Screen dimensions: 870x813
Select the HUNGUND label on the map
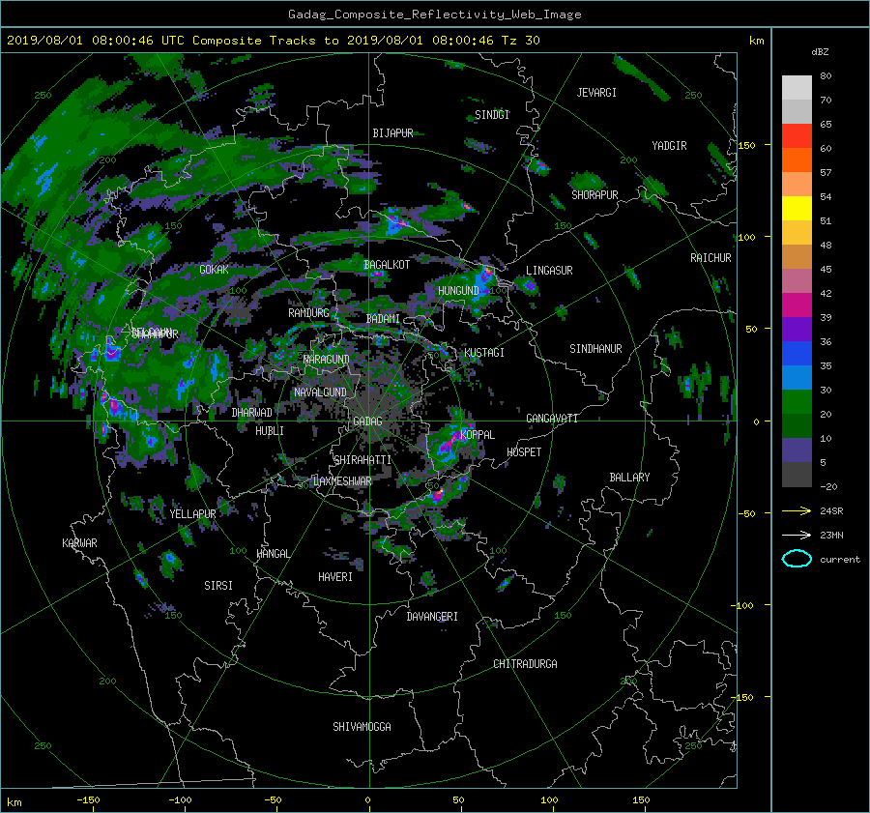point(458,291)
